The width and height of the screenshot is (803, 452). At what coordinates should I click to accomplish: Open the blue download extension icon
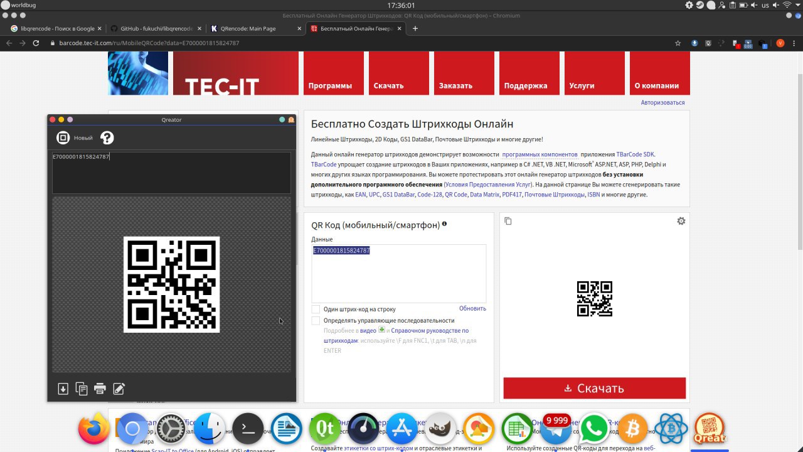click(694, 43)
